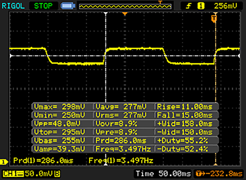This screenshot has height=180, width=246.
Task: Click the orange T trigger level marker
Action: [x=214, y=18]
